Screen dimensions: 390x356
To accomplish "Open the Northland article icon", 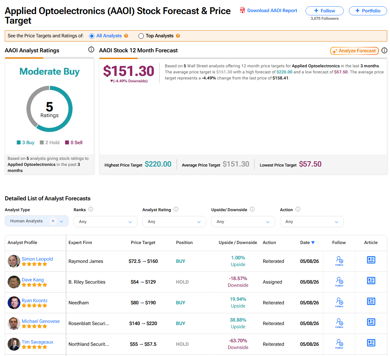I will (x=371, y=343).
